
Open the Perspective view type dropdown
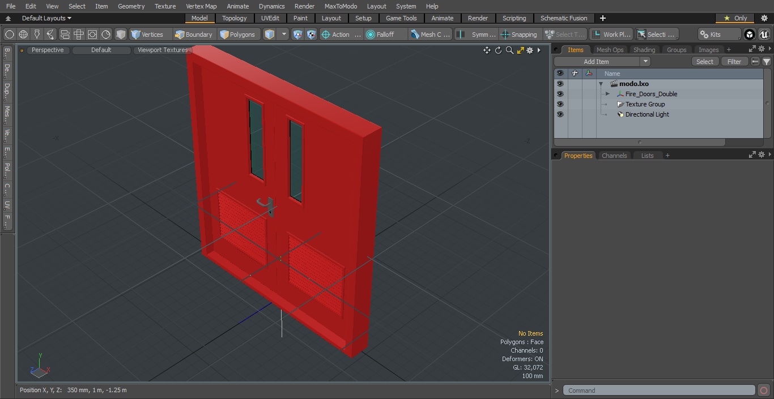tap(48, 50)
